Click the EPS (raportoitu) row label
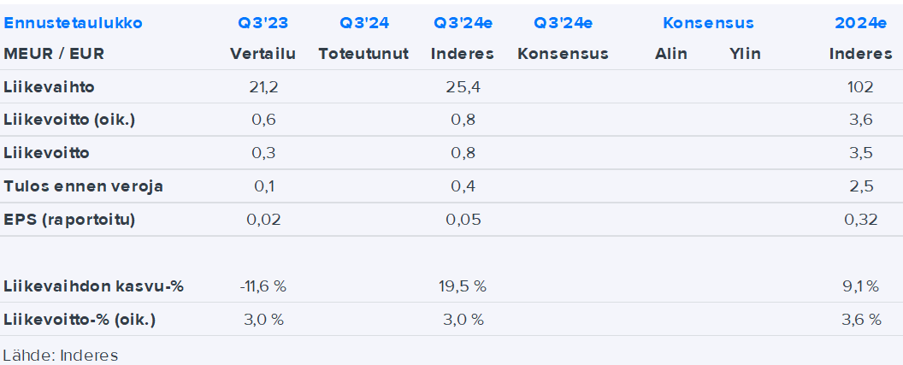Viewport: 903px width, 365px height. (69, 220)
